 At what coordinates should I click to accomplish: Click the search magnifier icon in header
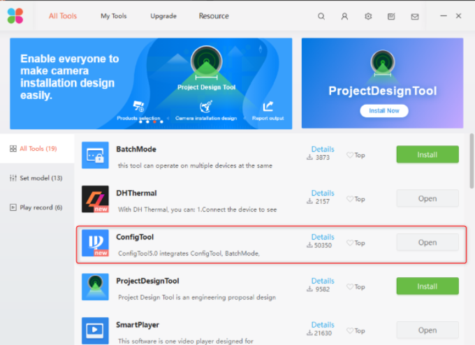(x=321, y=16)
